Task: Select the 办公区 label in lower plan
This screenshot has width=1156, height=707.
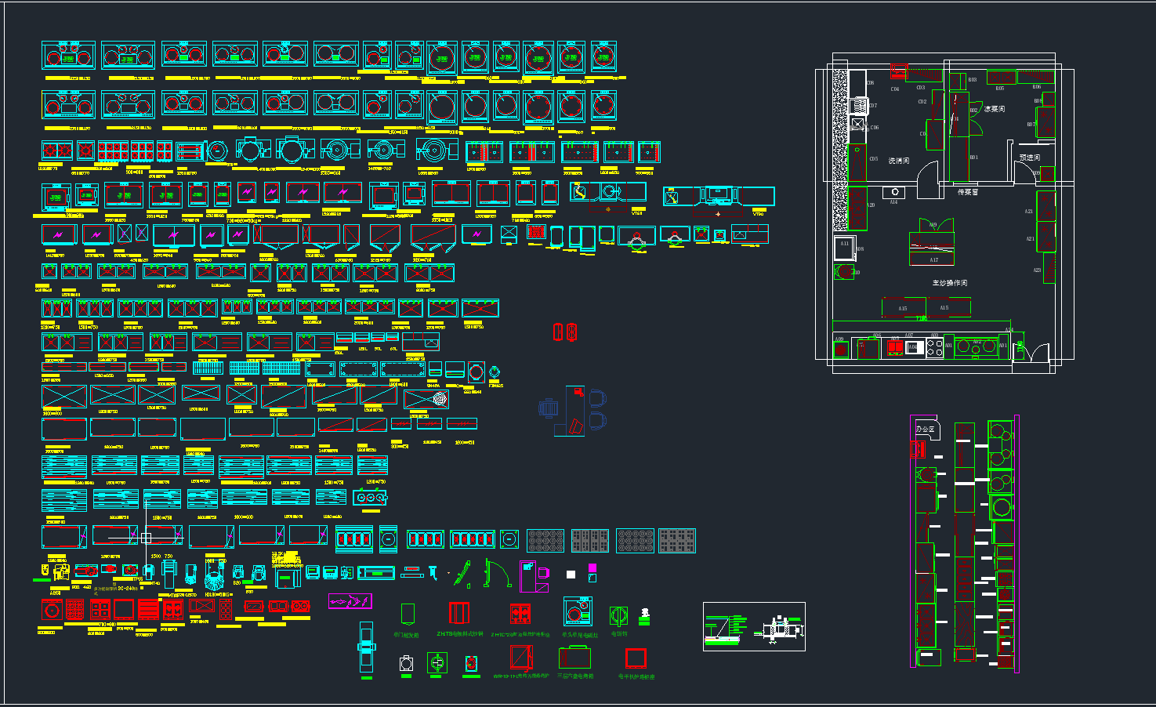Action: click(x=926, y=430)
